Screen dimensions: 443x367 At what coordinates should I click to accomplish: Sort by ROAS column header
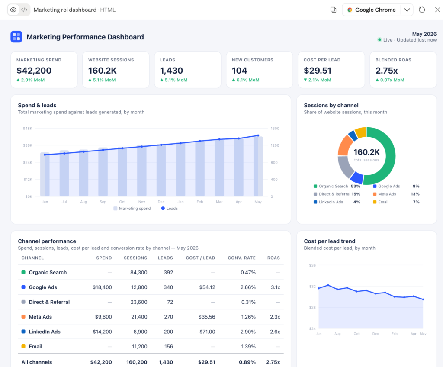(x=273, y=258)
